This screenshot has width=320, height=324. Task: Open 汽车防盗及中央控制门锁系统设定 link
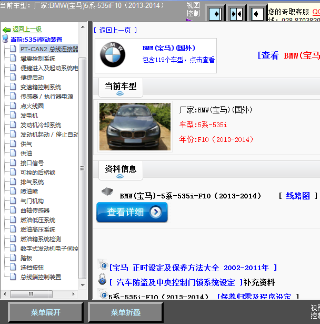coord(176,282)
